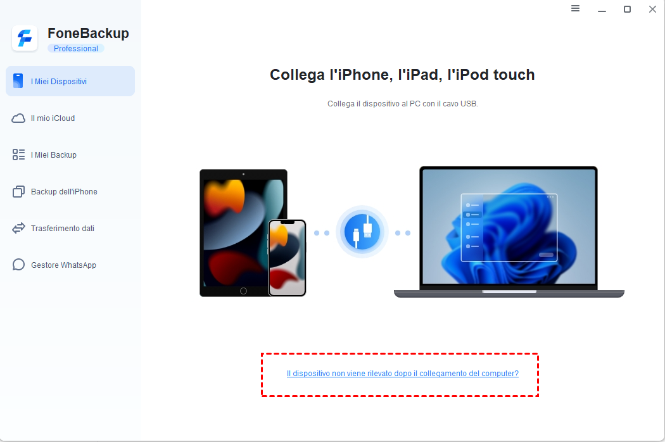Click the I Miei Backup list icon
The height and width of the screenshot is (442, 665).
(x=18, y=155)
